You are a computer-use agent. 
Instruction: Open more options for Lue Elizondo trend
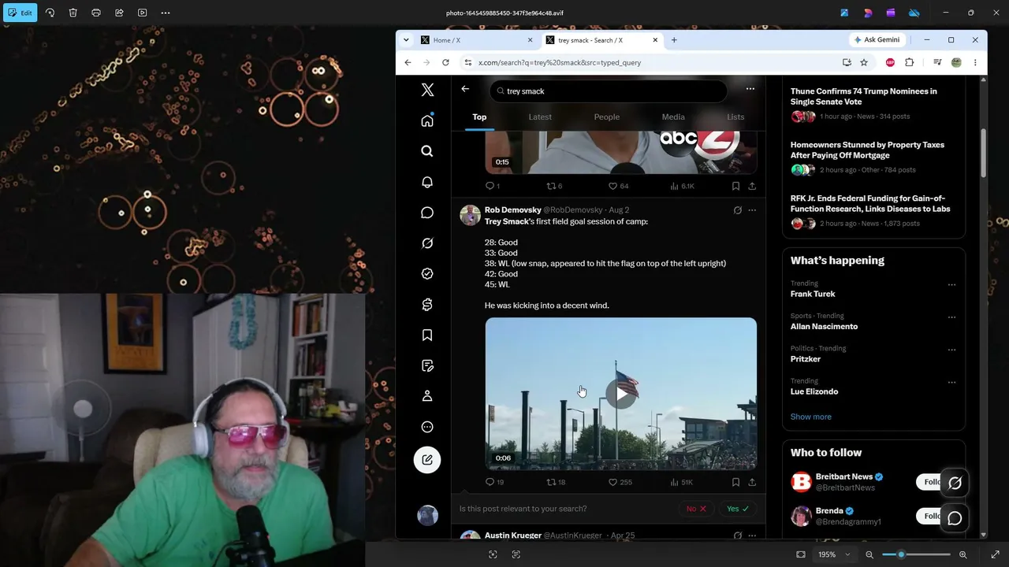point(951,382)
